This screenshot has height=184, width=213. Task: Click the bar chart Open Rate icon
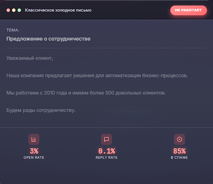(34, 139)
